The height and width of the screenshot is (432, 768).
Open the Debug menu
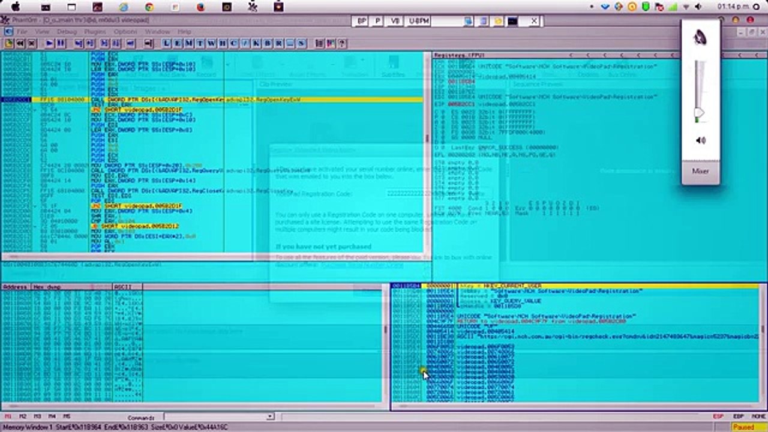click(67, 31)
